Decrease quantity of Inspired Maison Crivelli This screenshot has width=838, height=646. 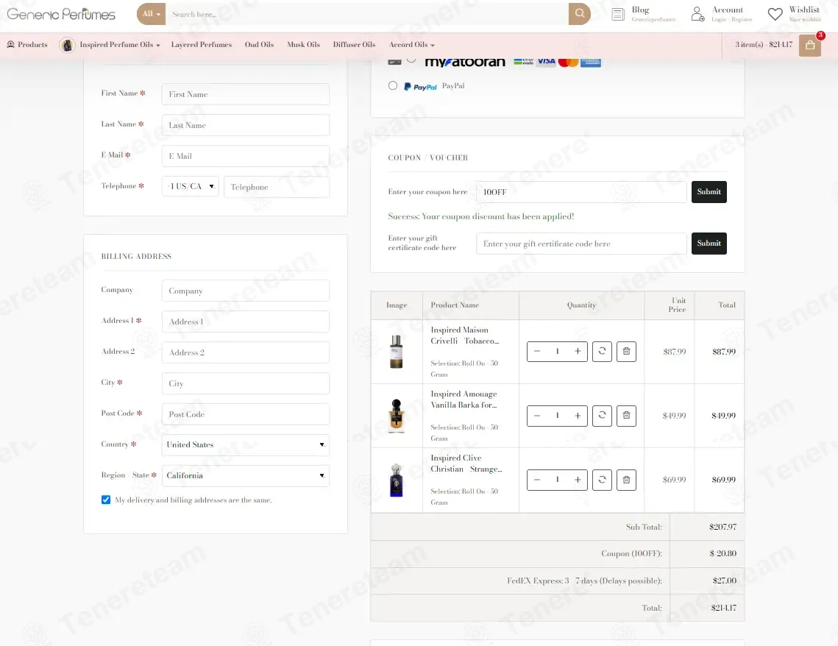pos(537,352)
